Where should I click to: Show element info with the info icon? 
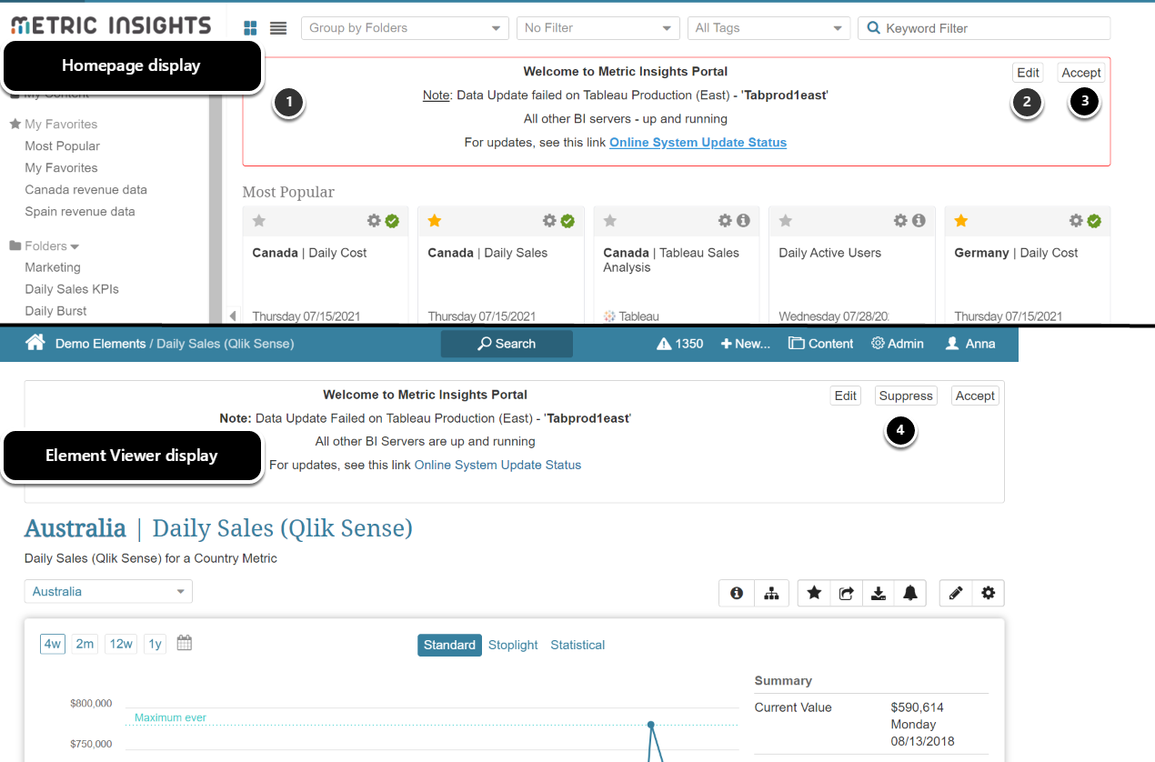click(737, 593)
